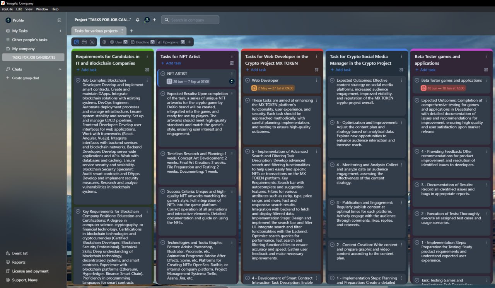Open YouGile menu
This screenshot has height=288, width=495.
coord(7,9)
